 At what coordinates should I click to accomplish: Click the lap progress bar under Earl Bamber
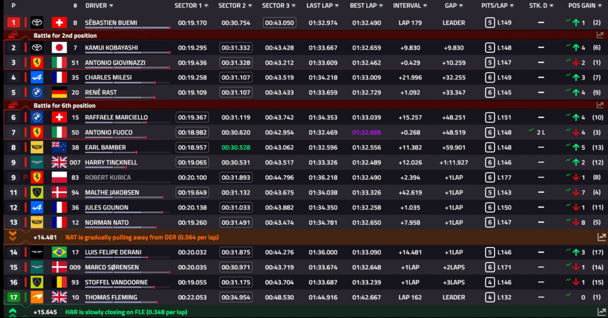(x=128, y=152)
